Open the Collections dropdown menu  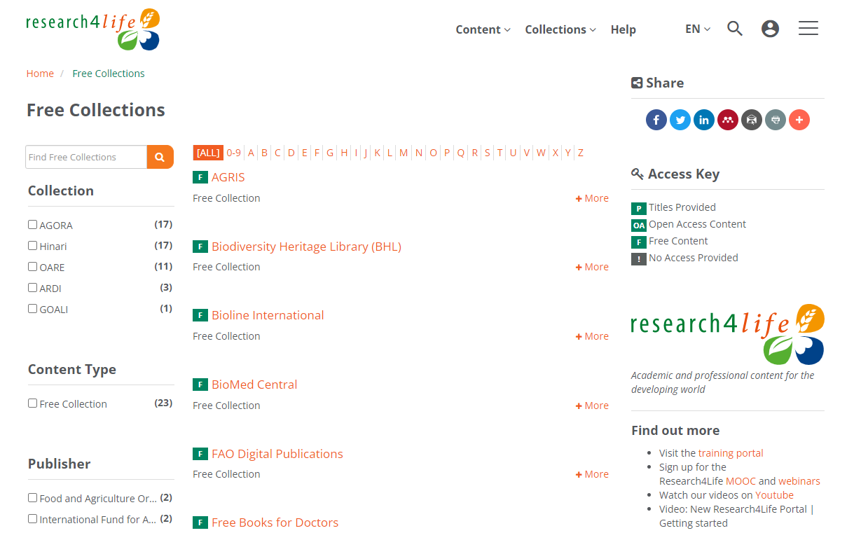(x=560, y=29)
